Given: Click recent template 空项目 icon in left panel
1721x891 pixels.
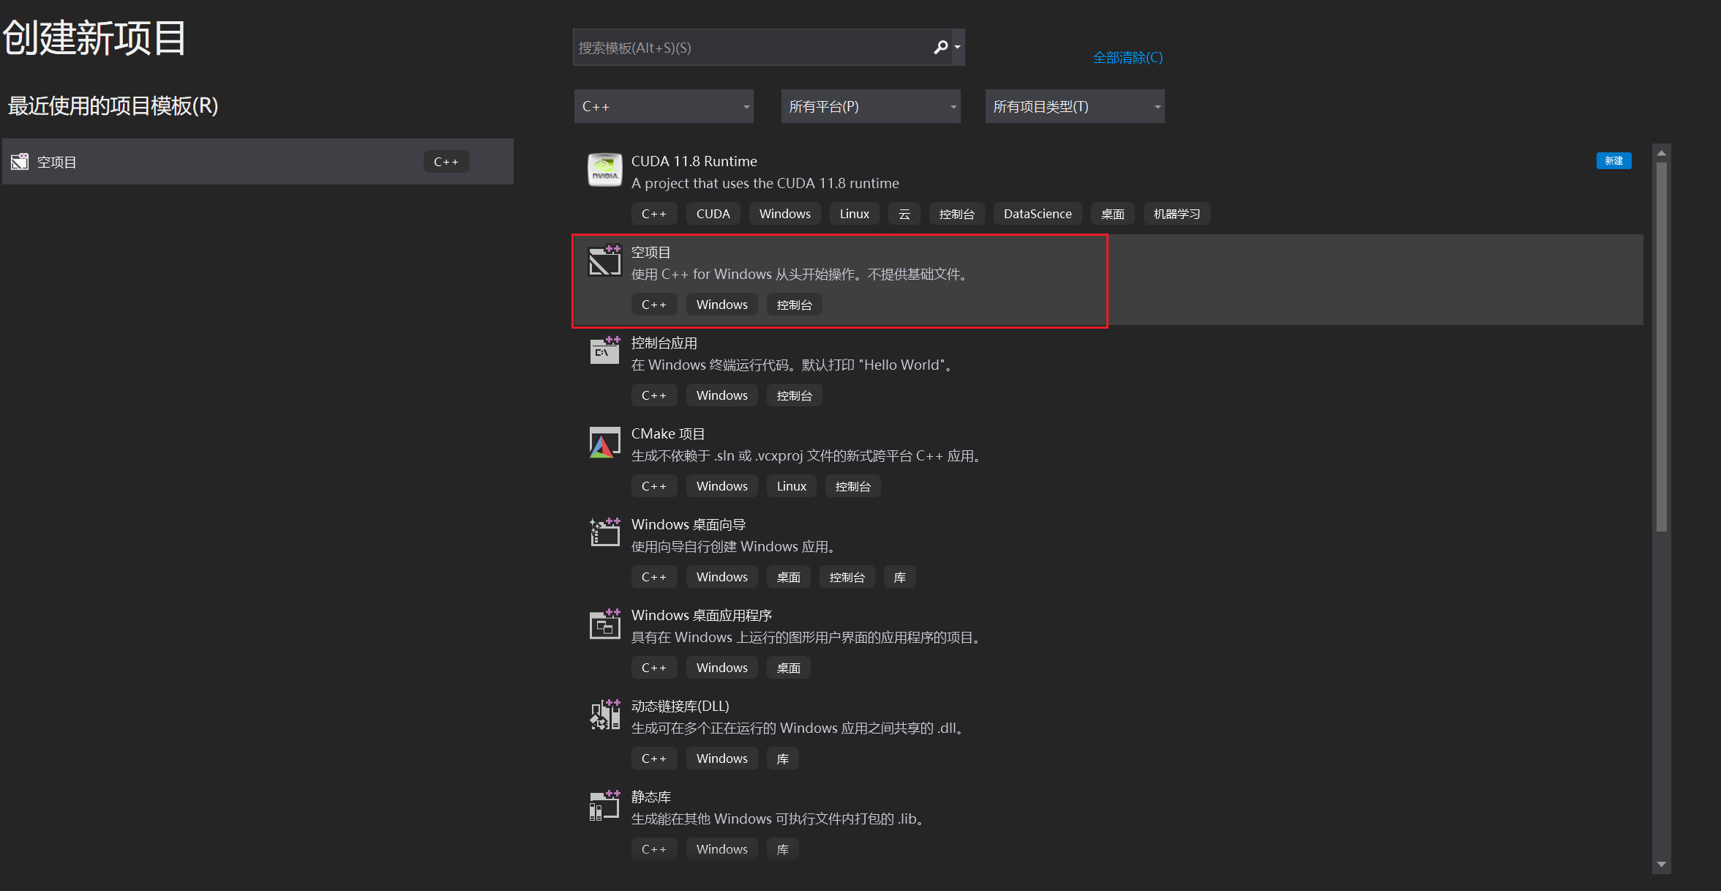Looking at the screenshot, I should pyautogui.click(x=20, y=161).
